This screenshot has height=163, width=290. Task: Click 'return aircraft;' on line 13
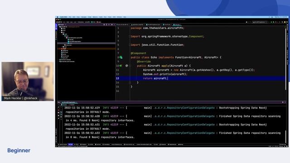tap(155, 78)
